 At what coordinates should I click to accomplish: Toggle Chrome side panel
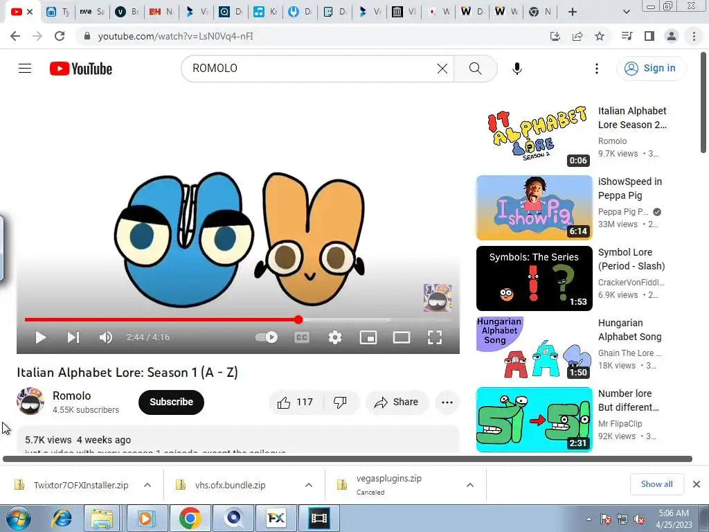649,36
